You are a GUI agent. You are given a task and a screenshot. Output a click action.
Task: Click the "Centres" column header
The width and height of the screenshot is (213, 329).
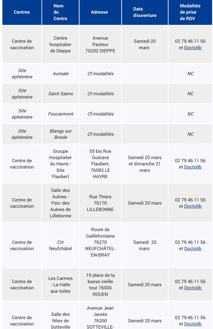pos(22,12)
